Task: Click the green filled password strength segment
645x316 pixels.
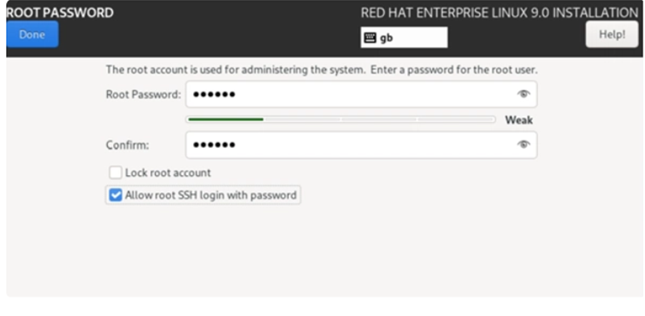Action: 226,120
